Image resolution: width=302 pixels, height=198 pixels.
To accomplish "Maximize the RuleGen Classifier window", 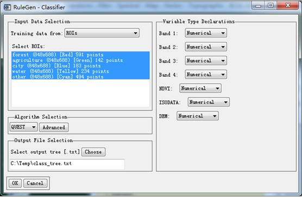I will point(270,5).
